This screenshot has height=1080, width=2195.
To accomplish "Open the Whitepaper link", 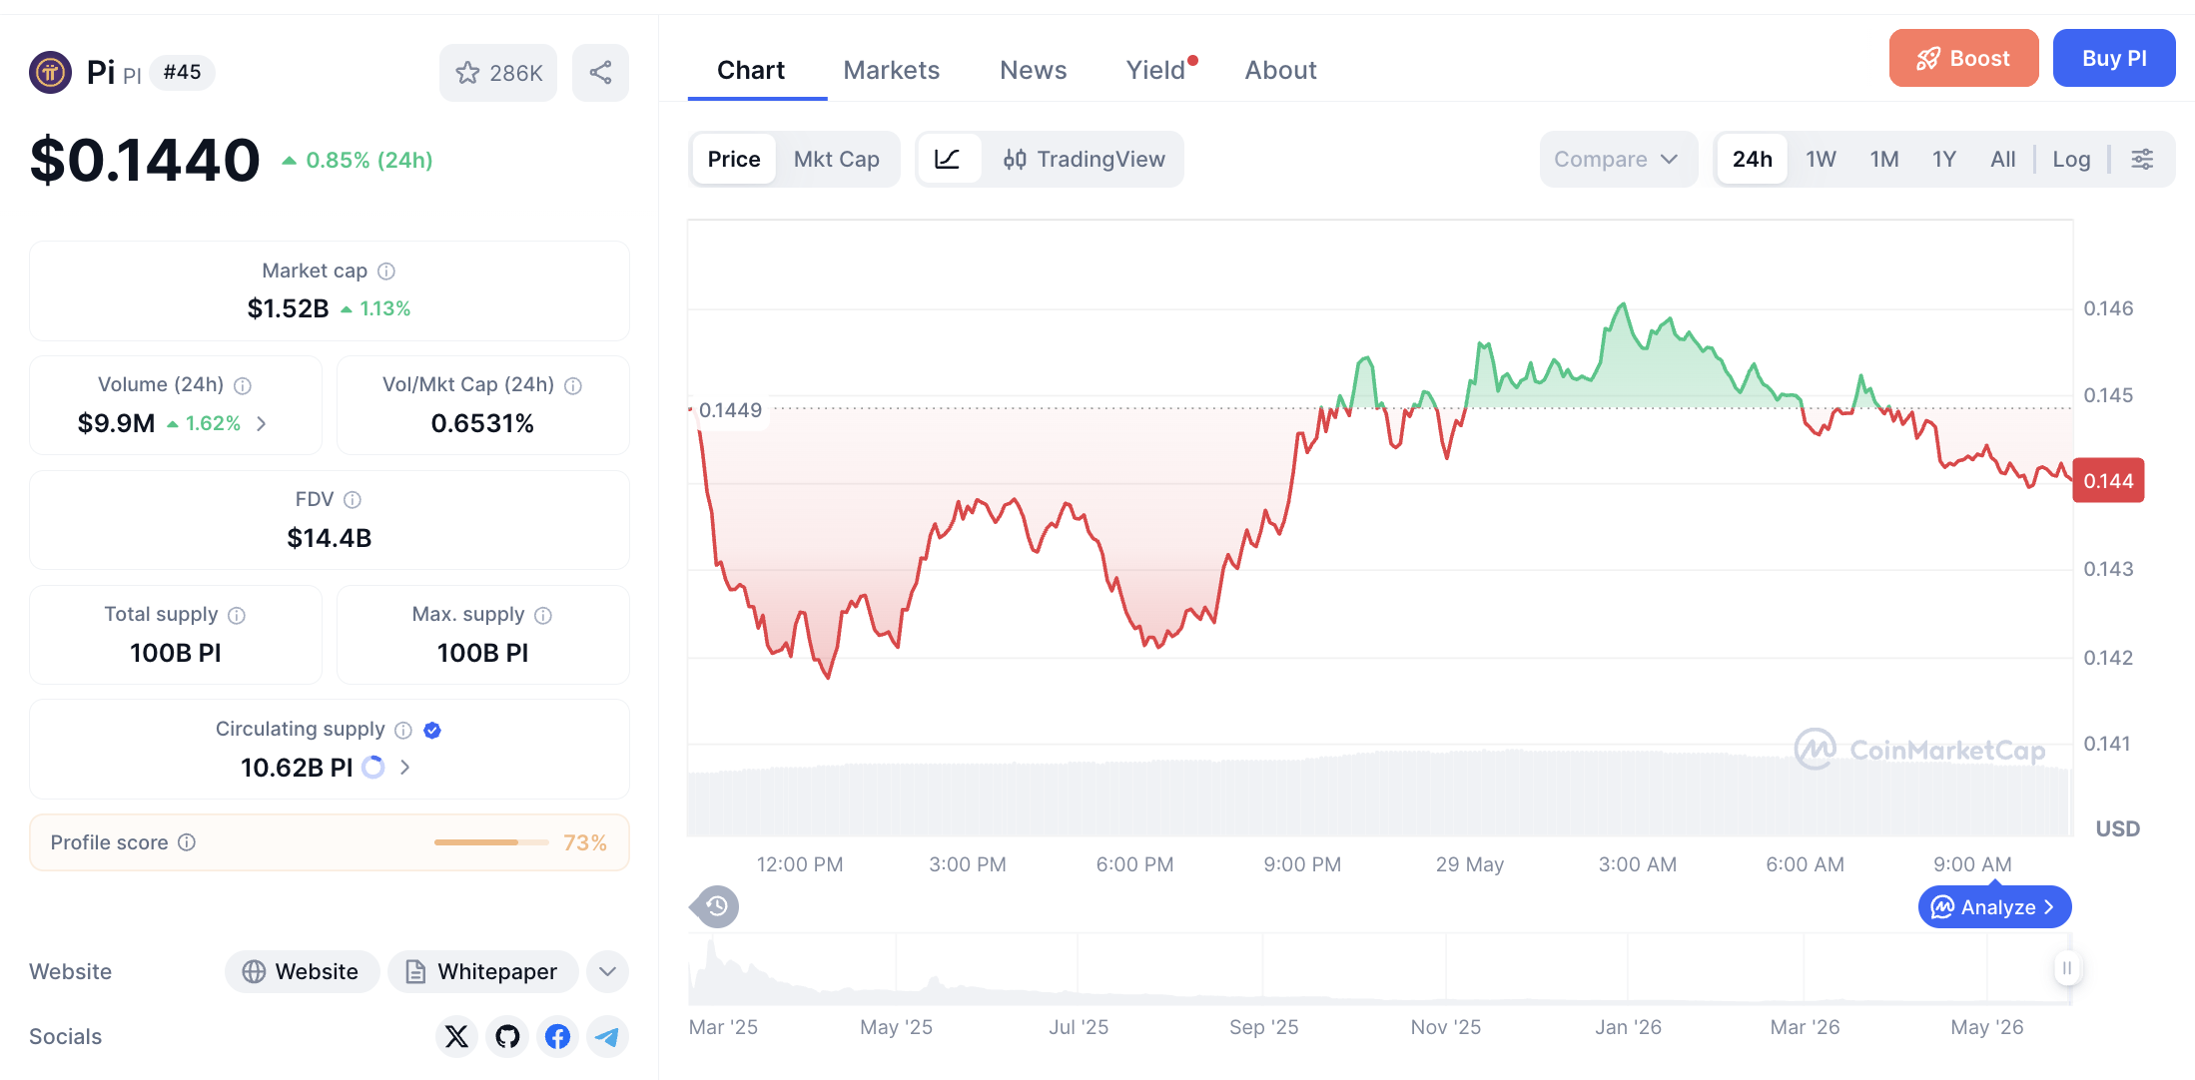I will click(x=483, y=971).
